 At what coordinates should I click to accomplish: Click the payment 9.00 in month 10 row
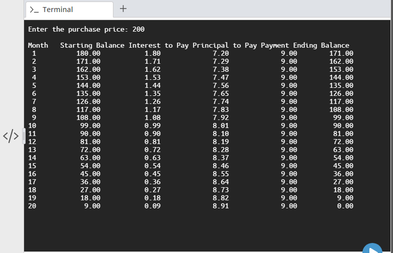pos(289,125)
